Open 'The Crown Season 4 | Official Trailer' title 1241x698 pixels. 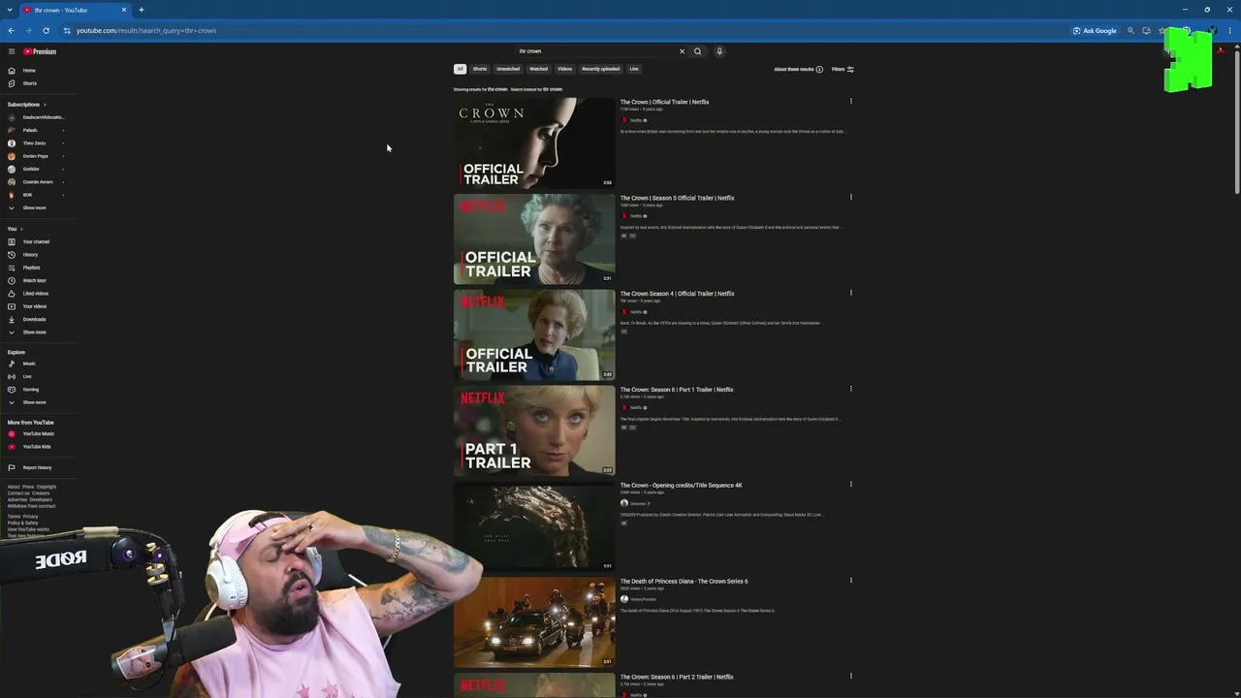pyautogui.click(x=678, y=294)
